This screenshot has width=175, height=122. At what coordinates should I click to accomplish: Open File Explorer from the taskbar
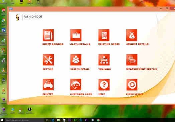pyautogui.click(x=58, y=120)
